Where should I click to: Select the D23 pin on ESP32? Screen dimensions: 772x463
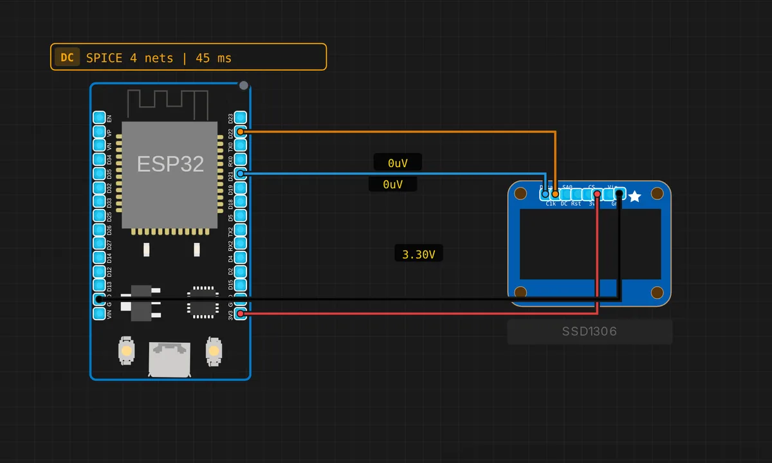tap(240, 118)
